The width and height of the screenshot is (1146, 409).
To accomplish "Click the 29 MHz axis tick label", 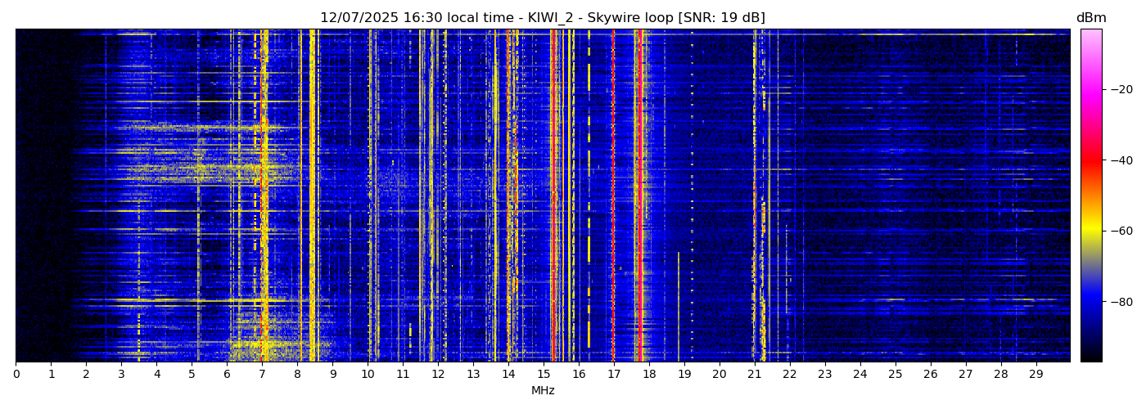I will (x=1035, y=374).
